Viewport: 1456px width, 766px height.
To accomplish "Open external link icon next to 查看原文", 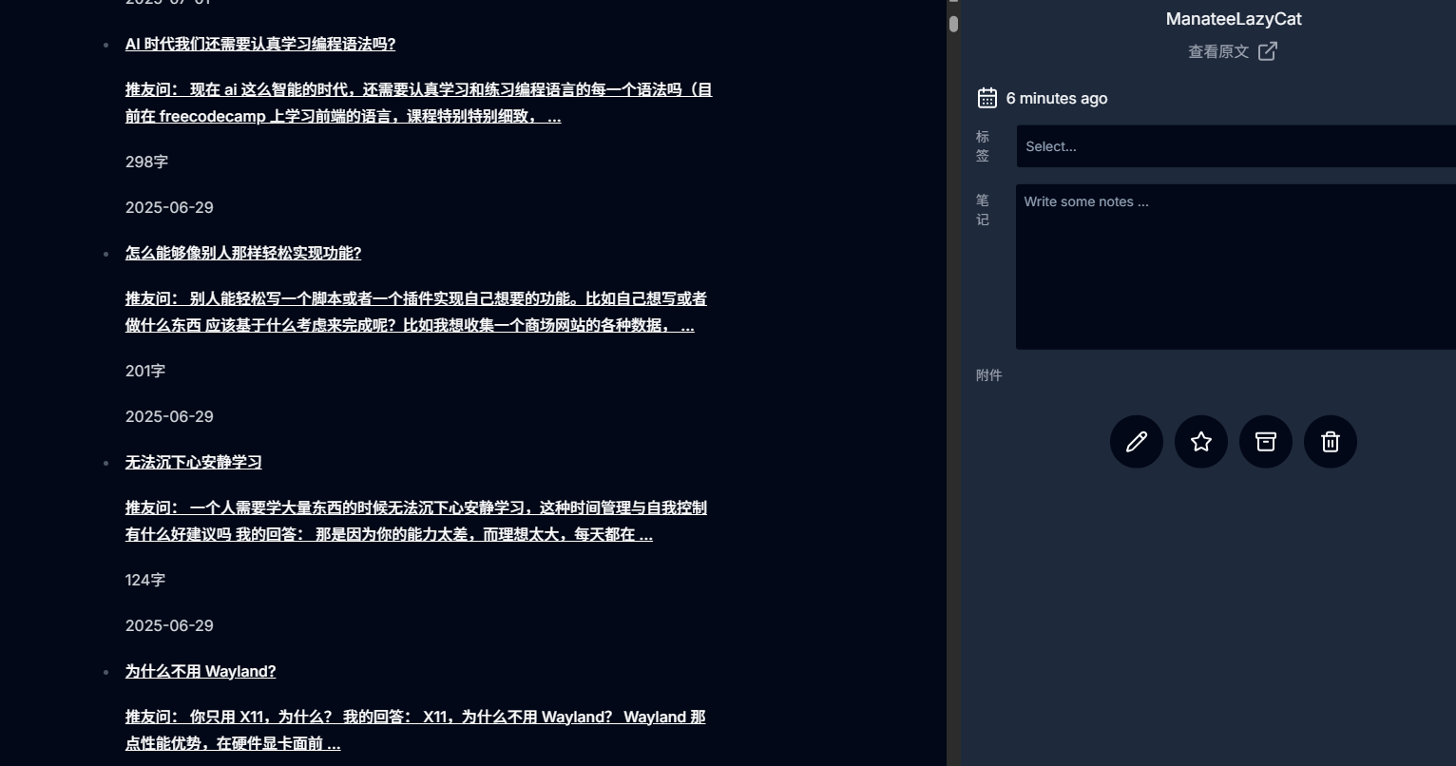I will (x=1268, y=51).
